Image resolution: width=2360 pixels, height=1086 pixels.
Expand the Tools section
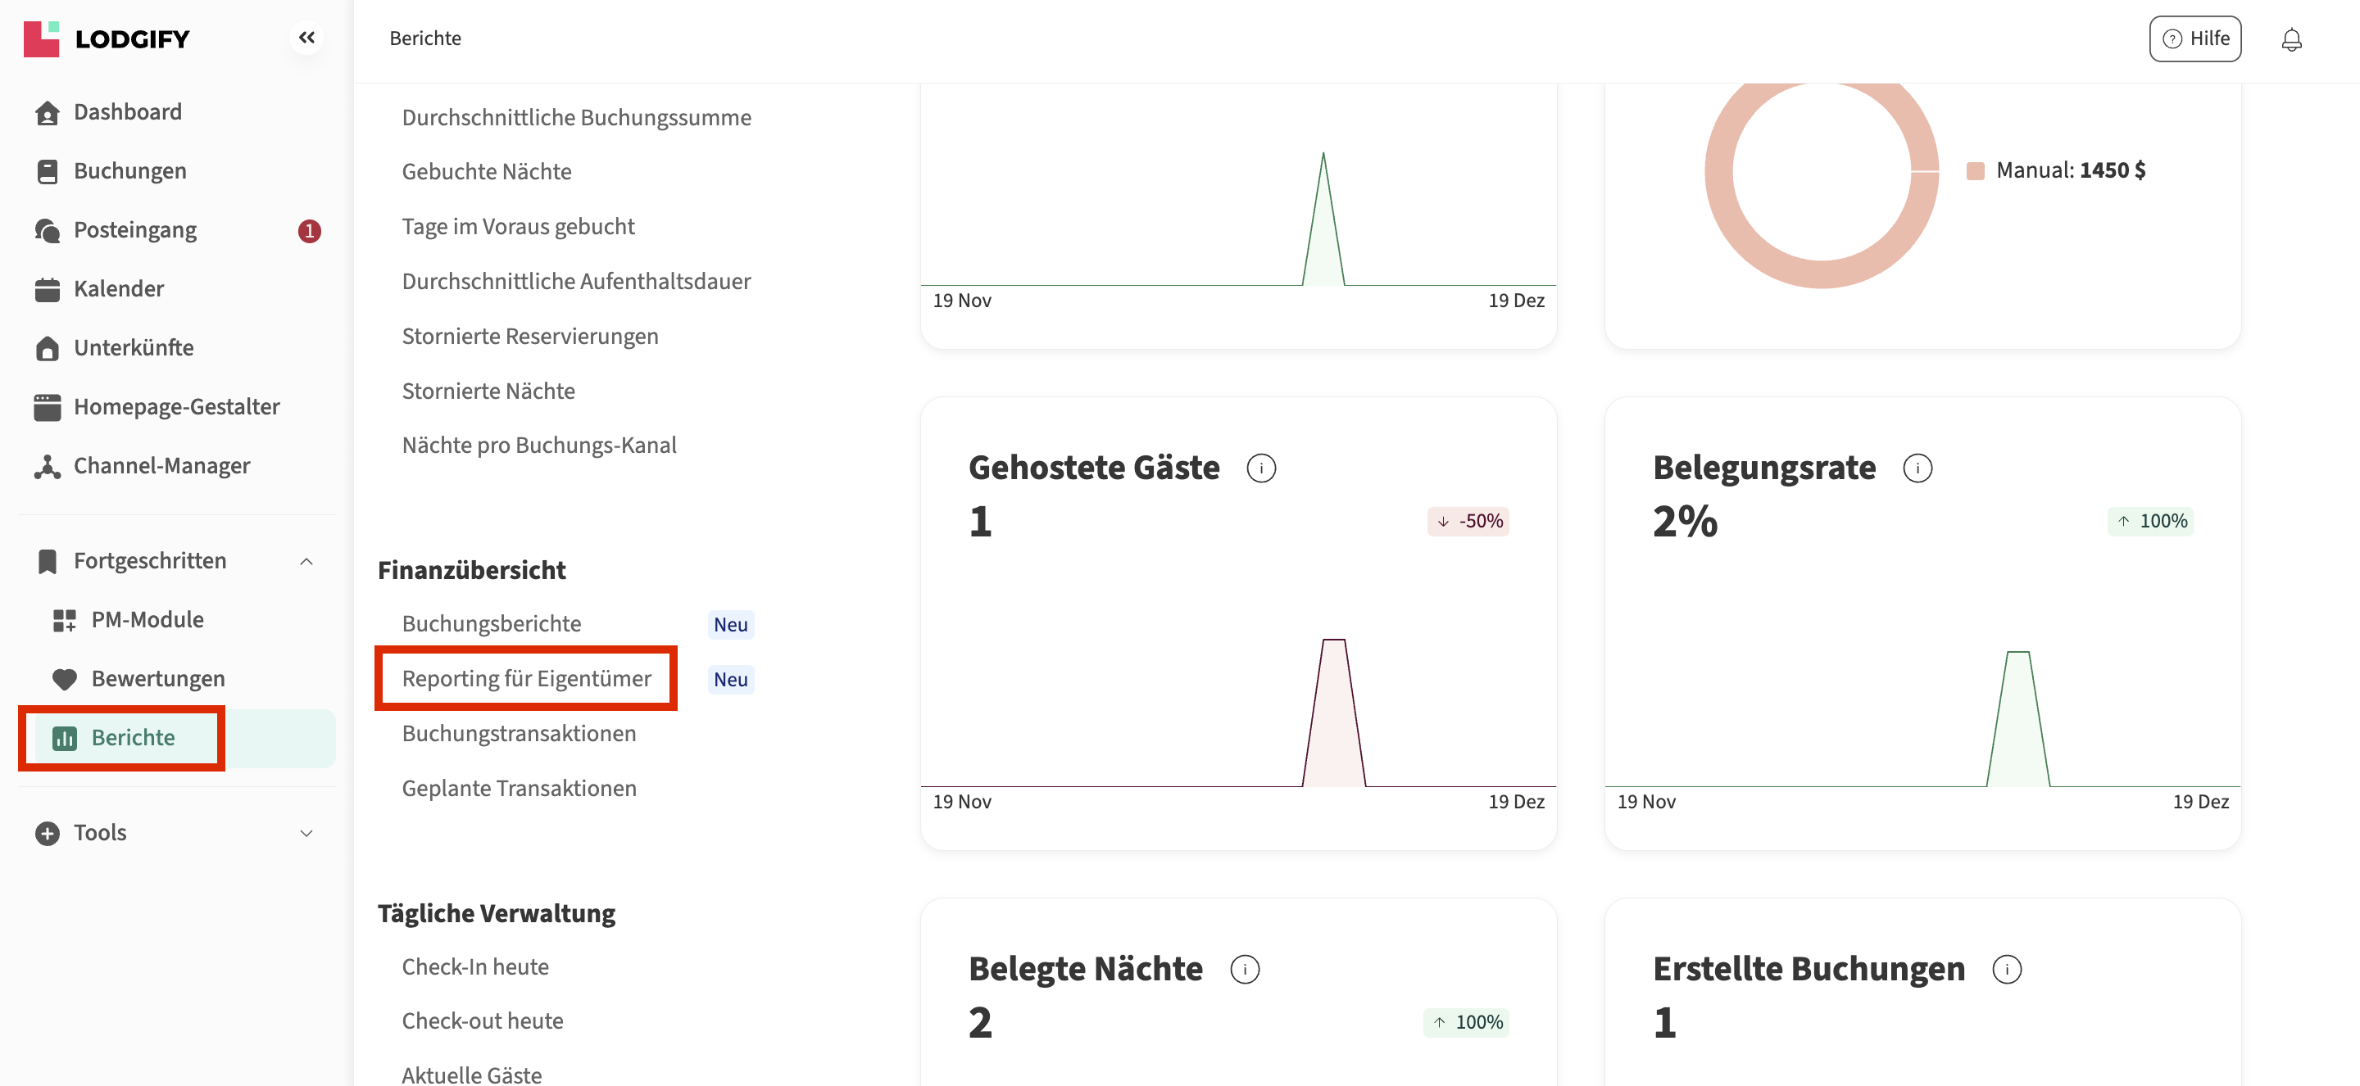click(x=306, y=832)
